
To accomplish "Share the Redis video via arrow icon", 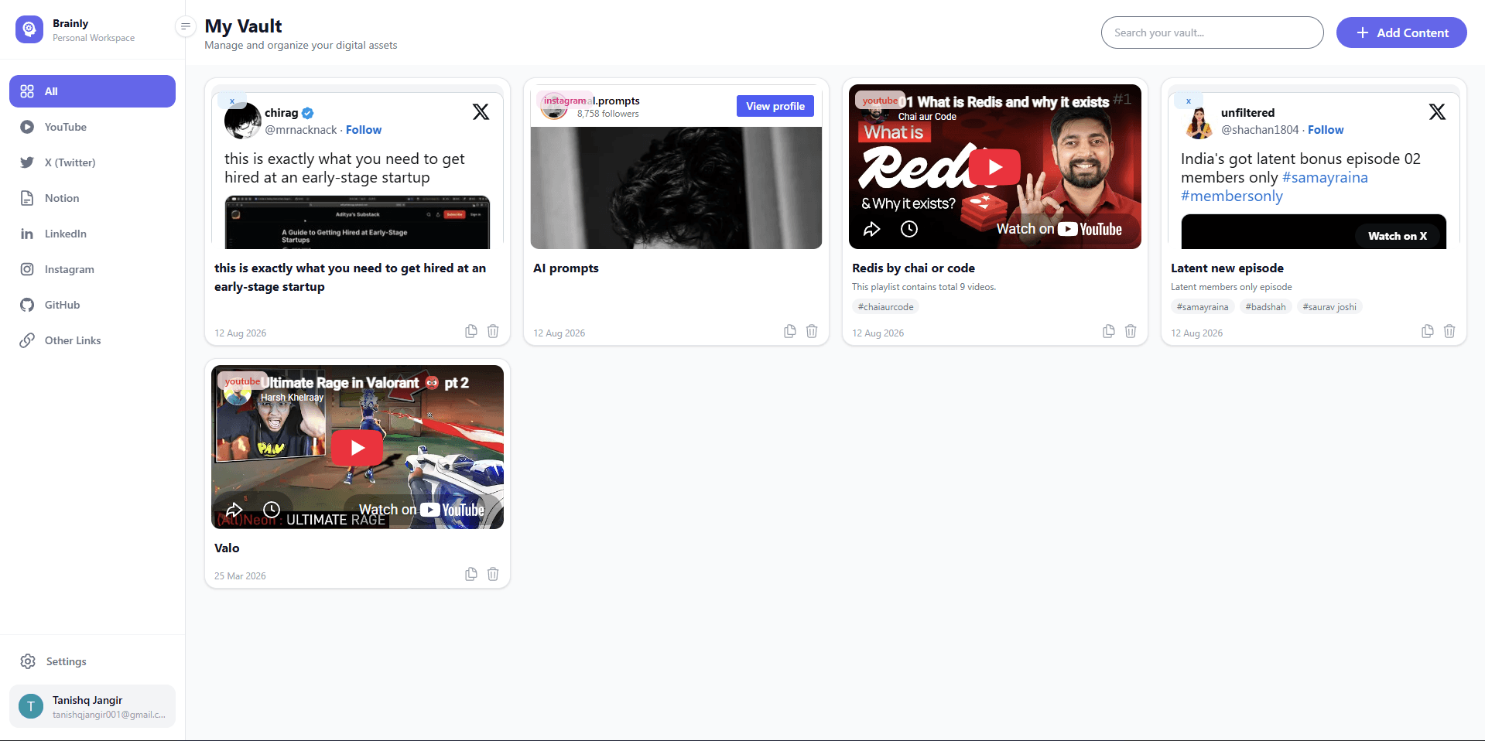I will (x=872, y=229).
